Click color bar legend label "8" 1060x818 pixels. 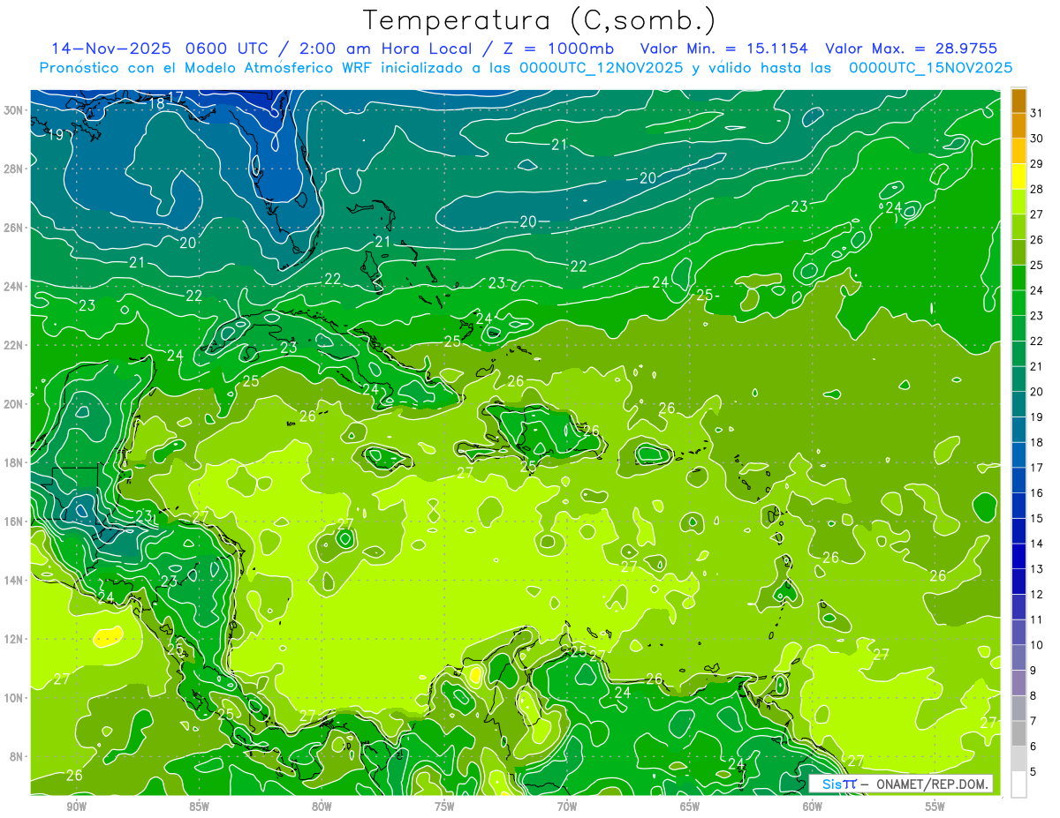click(x=1034, y=696)
